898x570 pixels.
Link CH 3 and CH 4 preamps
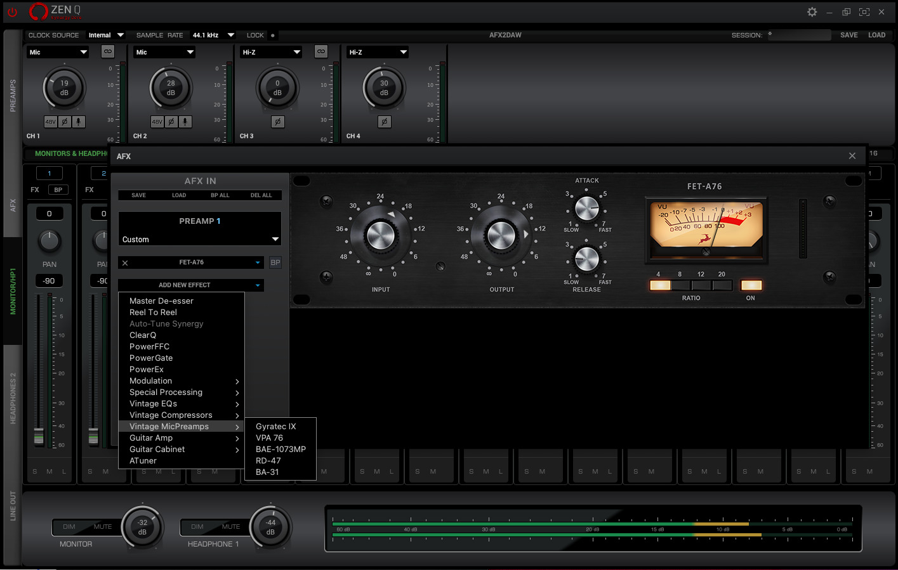click(321, 51)
